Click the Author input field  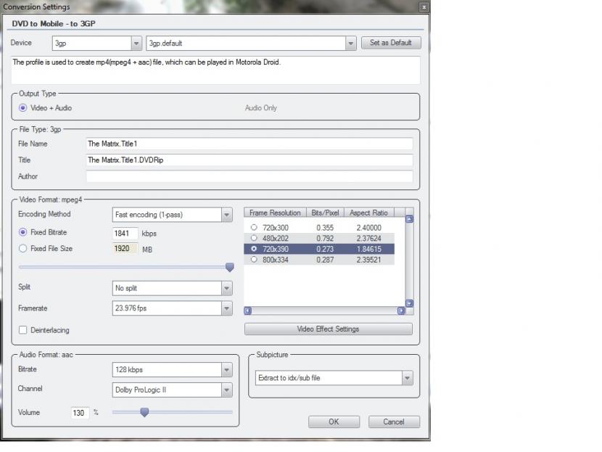point(250,176)
